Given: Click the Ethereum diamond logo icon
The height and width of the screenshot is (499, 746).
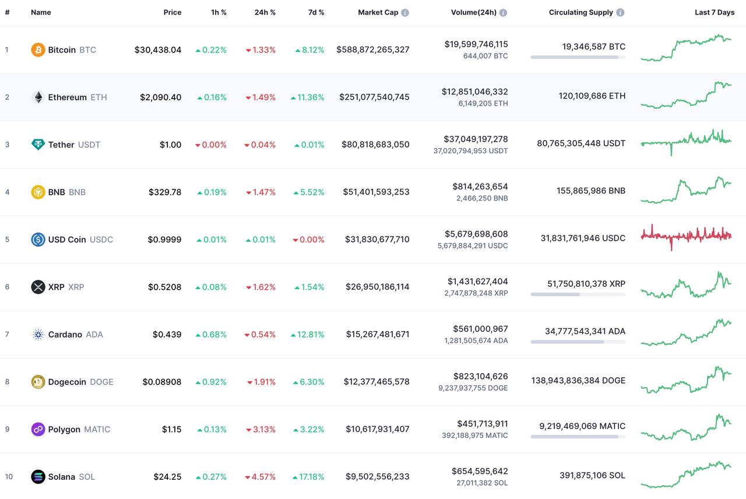Looking at the screenshot, I should [38, 97].
